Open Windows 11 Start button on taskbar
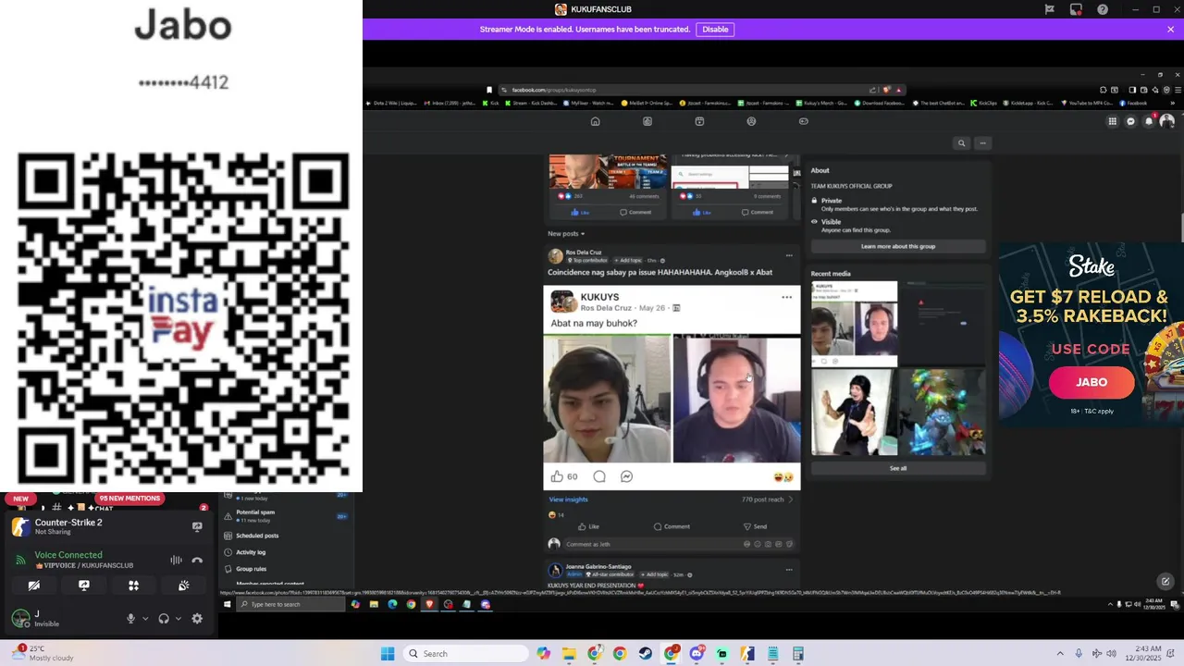The width and height of the screenshot is (1184, 666). 388,654
